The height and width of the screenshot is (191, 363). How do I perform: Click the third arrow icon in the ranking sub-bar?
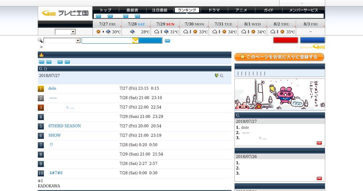click(x=60, y=62)
